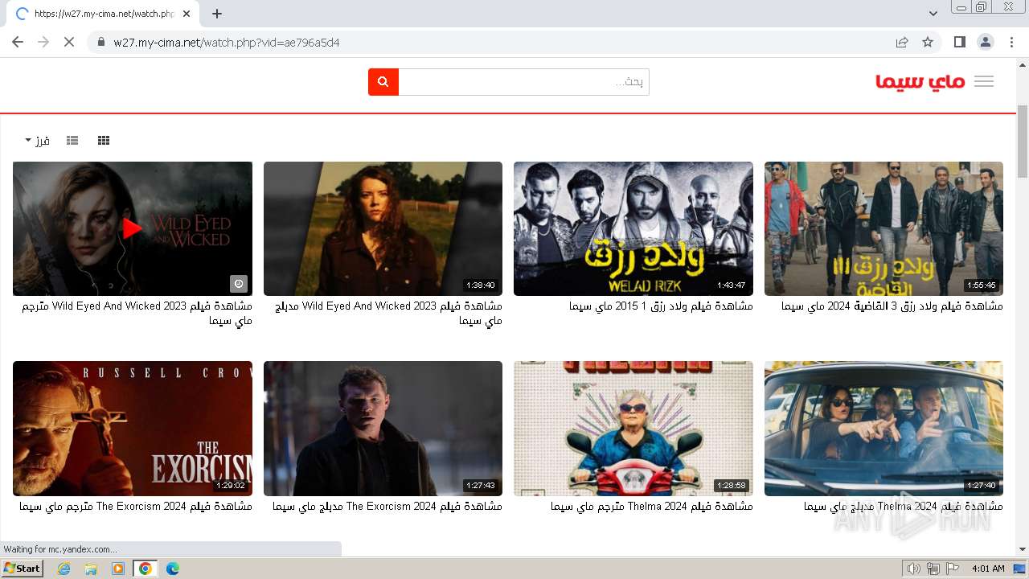Click title link Wild Eyed And Wicked 2023 مترجم
Screen dimensions: 1029x579
(x=137, y=314)
